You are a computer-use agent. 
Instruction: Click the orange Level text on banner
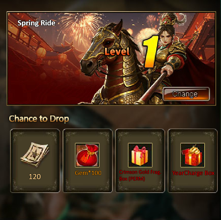coord(117,51)
